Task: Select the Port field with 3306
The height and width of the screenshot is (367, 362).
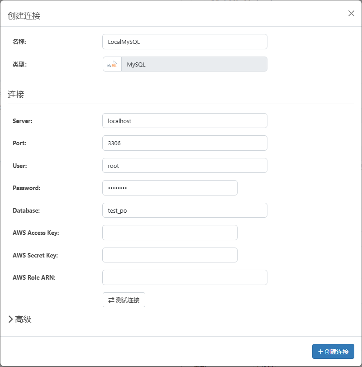Action: [185, 143]
